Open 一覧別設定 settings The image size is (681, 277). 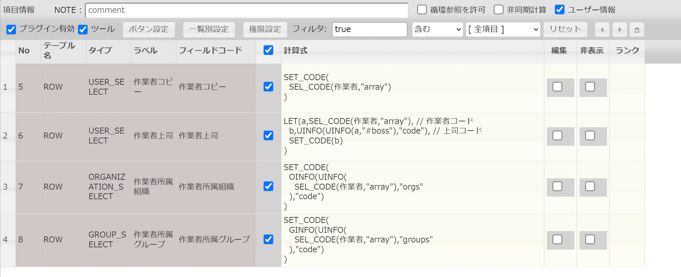209,29
